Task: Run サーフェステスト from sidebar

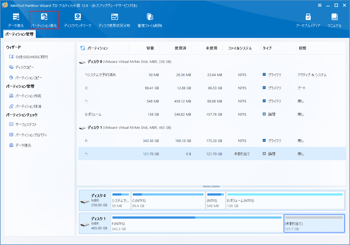Action: coord(23,124)
